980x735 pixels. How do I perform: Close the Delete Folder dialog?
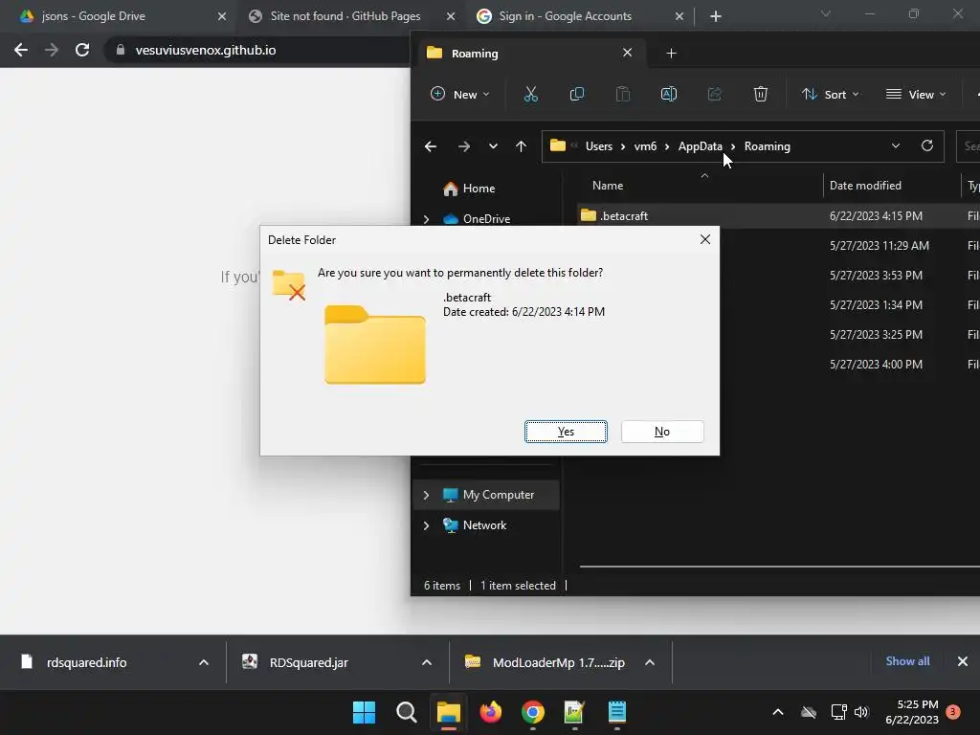(x=705, y=239)
